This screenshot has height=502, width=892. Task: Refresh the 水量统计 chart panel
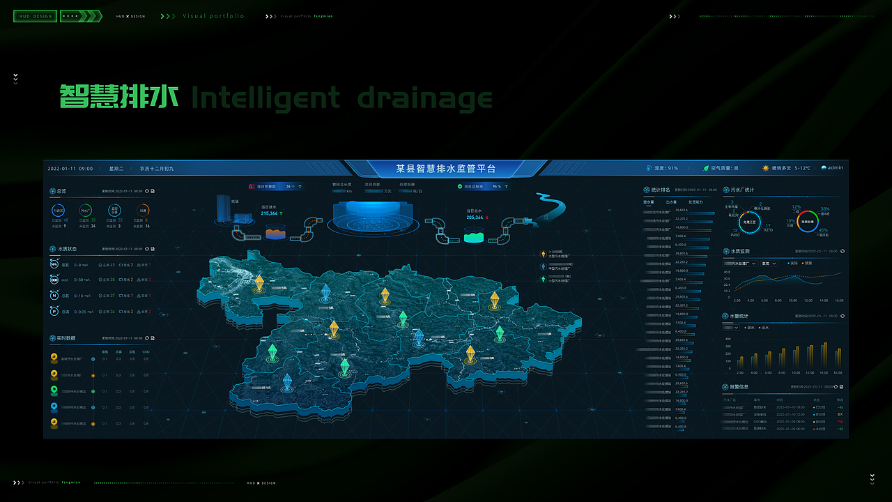[842, 317]
